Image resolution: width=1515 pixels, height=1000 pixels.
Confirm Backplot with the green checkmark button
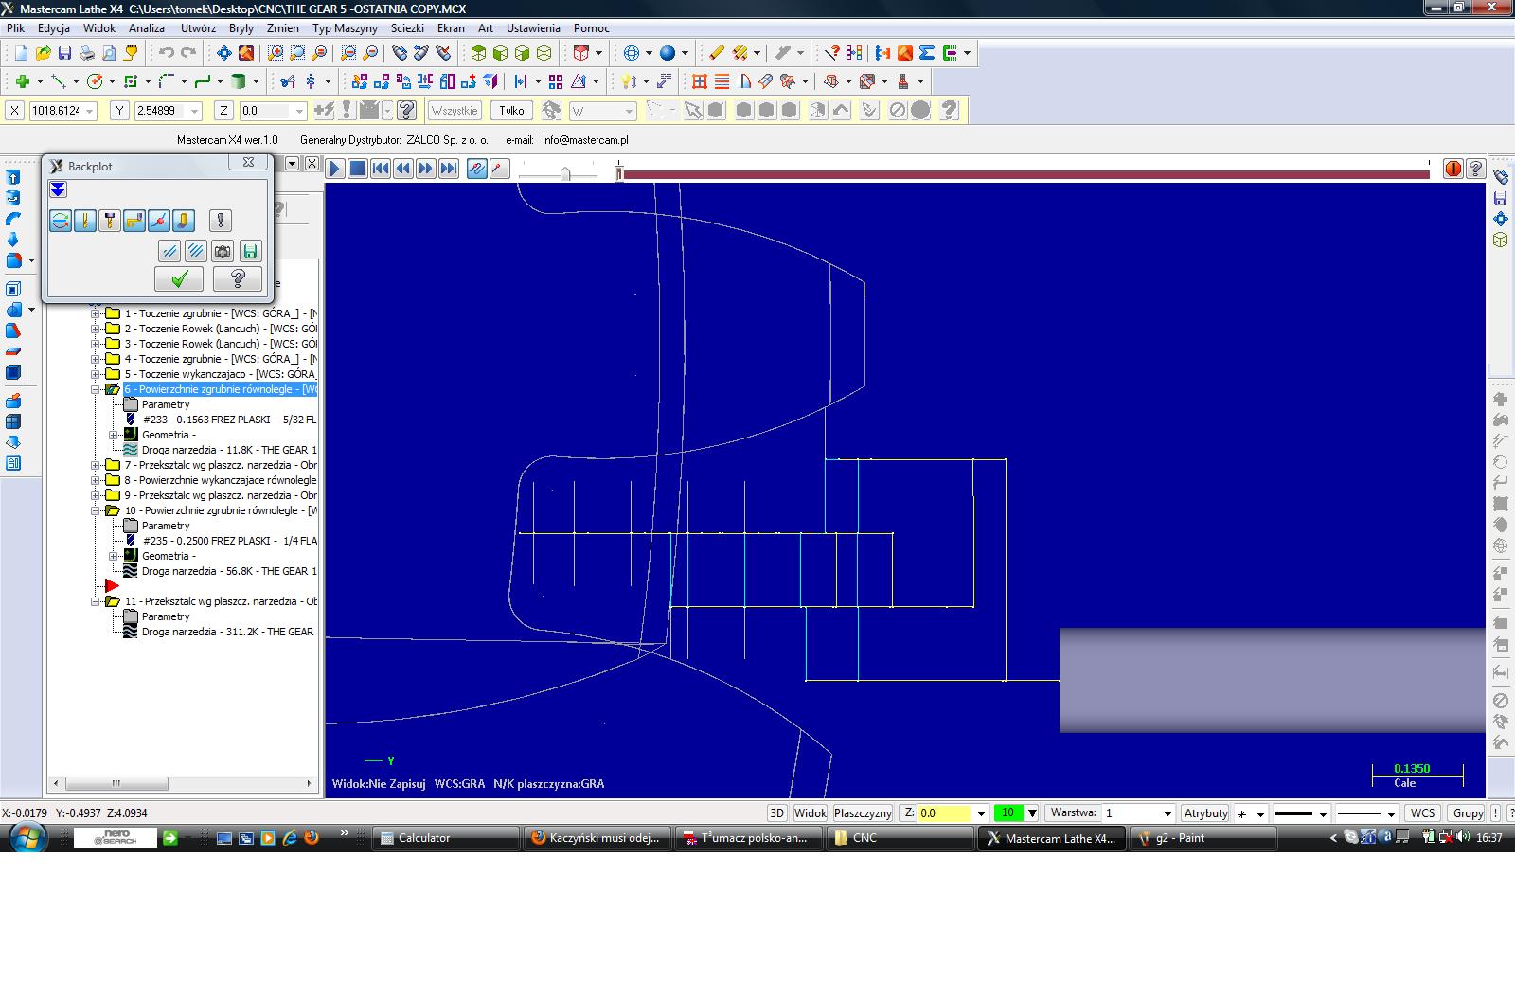(179, 278)
